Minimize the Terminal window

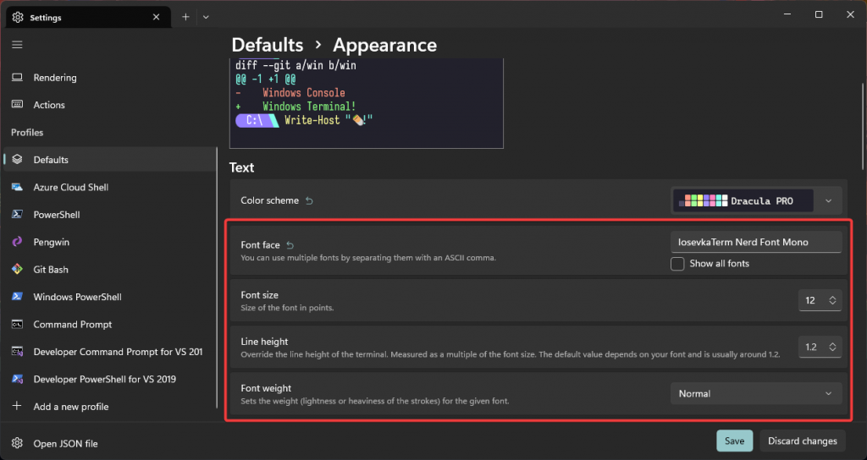787,14
